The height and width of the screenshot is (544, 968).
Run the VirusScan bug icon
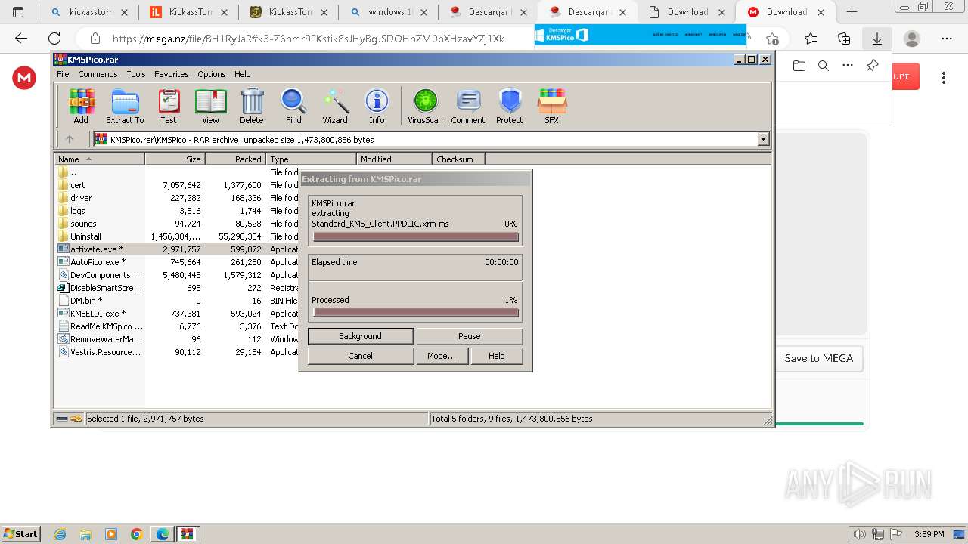425,107
